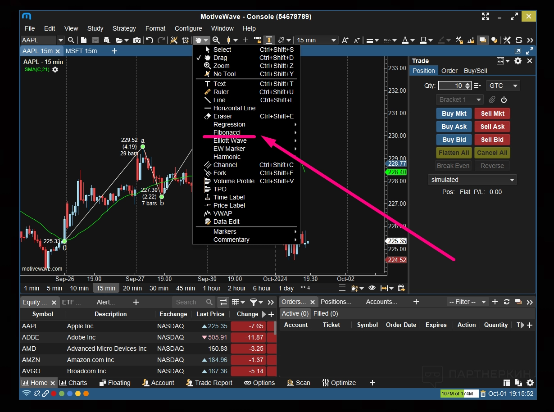Click the zoom out magnifier toolbar icon
Viewport: 554px width, 412px height.
(x=216, y=40)
